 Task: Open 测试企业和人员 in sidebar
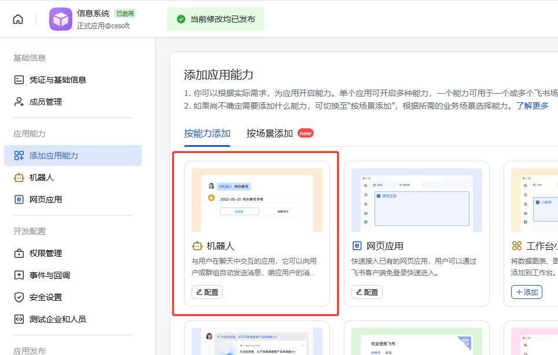pyautogui.click(x=58, y=319)
